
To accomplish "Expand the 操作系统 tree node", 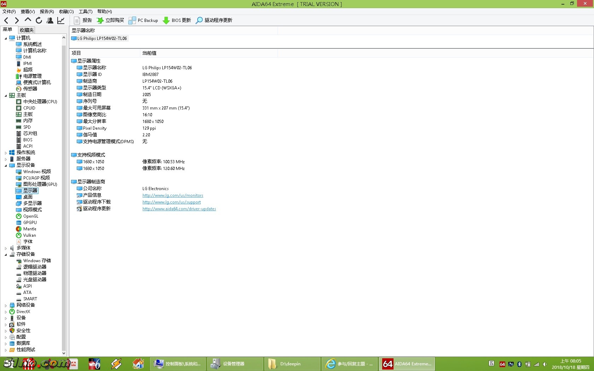I will pos(6,153).
